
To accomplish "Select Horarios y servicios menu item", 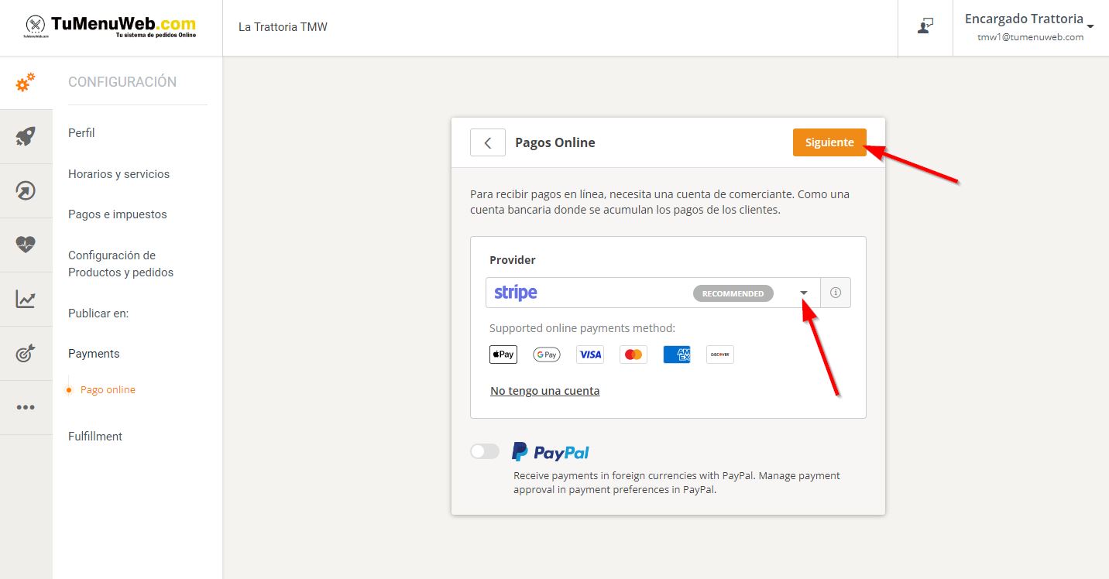I will 118,174.
